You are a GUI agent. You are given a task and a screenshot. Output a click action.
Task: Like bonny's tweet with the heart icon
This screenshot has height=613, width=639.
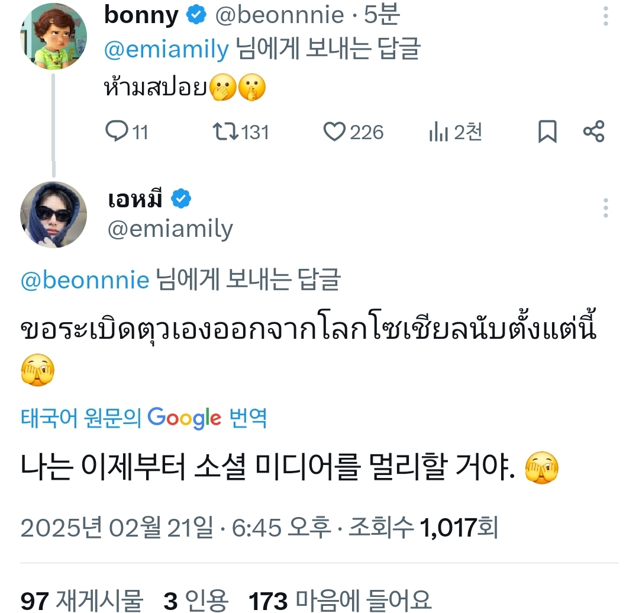[x=334, y=131]
